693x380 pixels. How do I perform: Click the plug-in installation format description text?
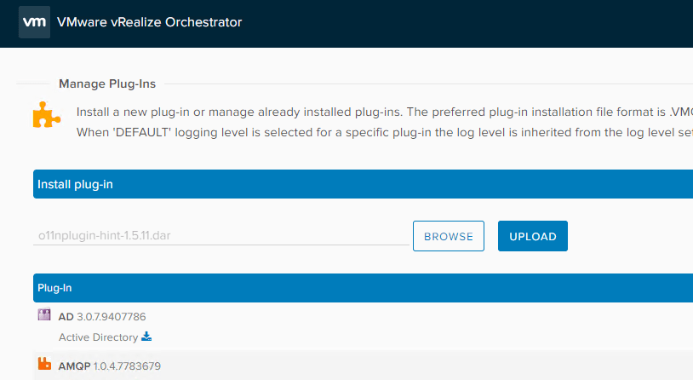click(x=385, y=112)
